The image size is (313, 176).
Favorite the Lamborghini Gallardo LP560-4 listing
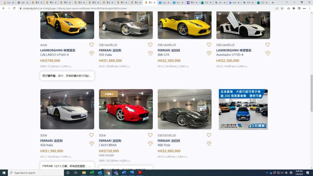pos(91,45)
